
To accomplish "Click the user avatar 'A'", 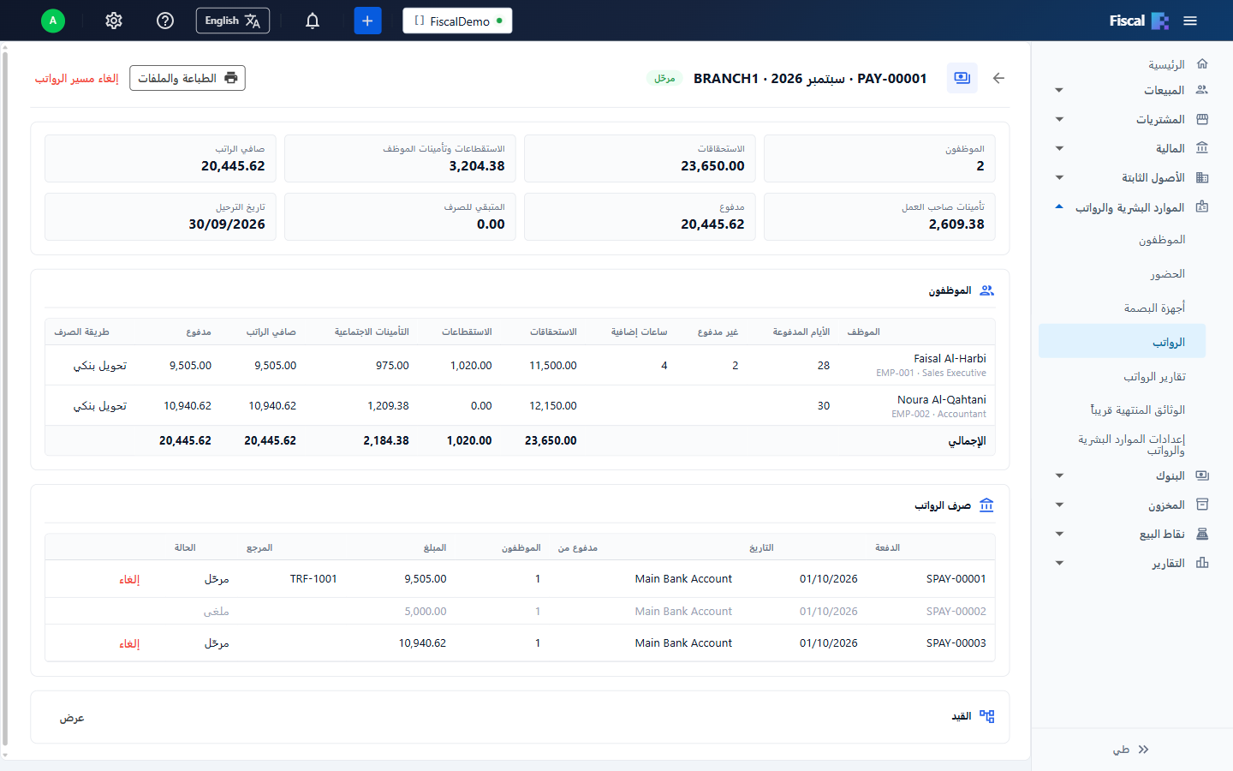I will pyautogui.click(x=53, y=21).
